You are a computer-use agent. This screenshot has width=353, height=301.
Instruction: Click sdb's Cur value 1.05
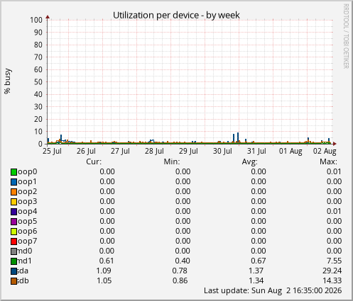click(104, 280)
